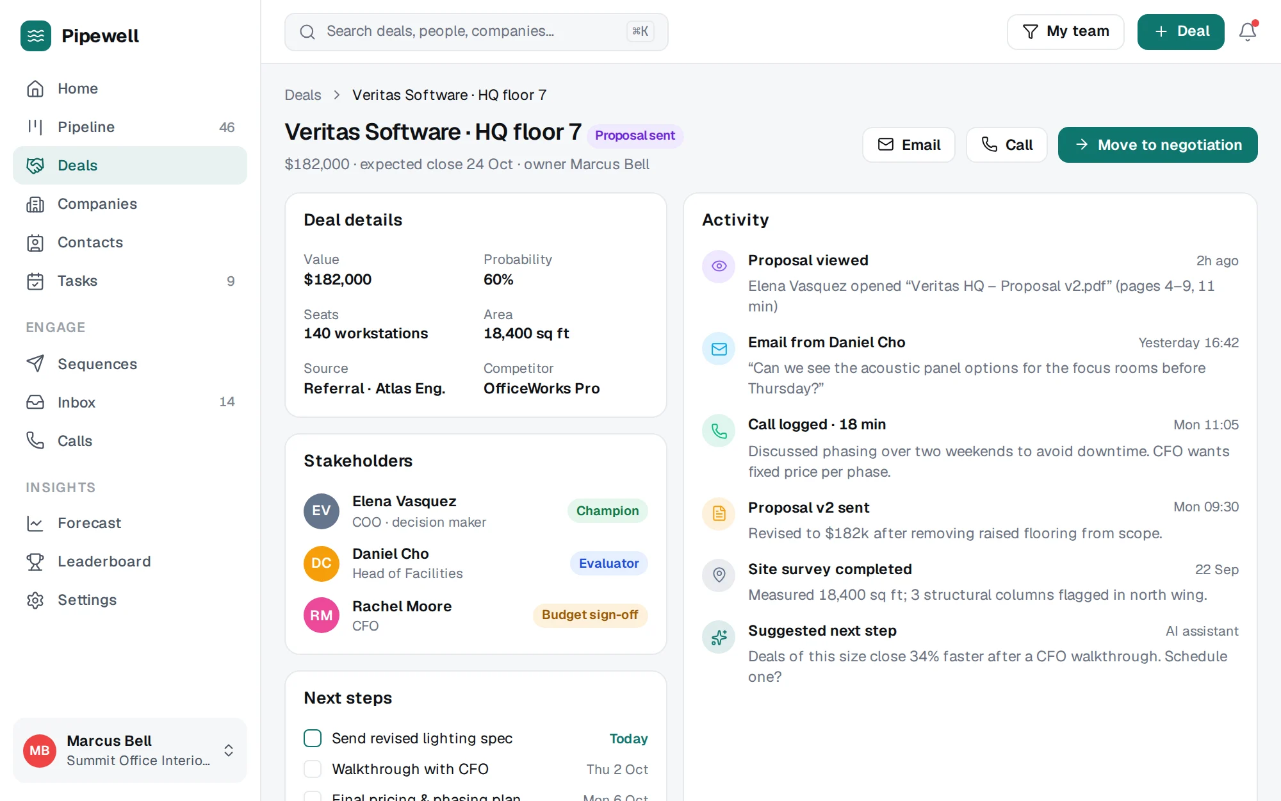Click the Evaluator role tag
Viewport: 1281px width, 801px height.
[x=608, y=563]
